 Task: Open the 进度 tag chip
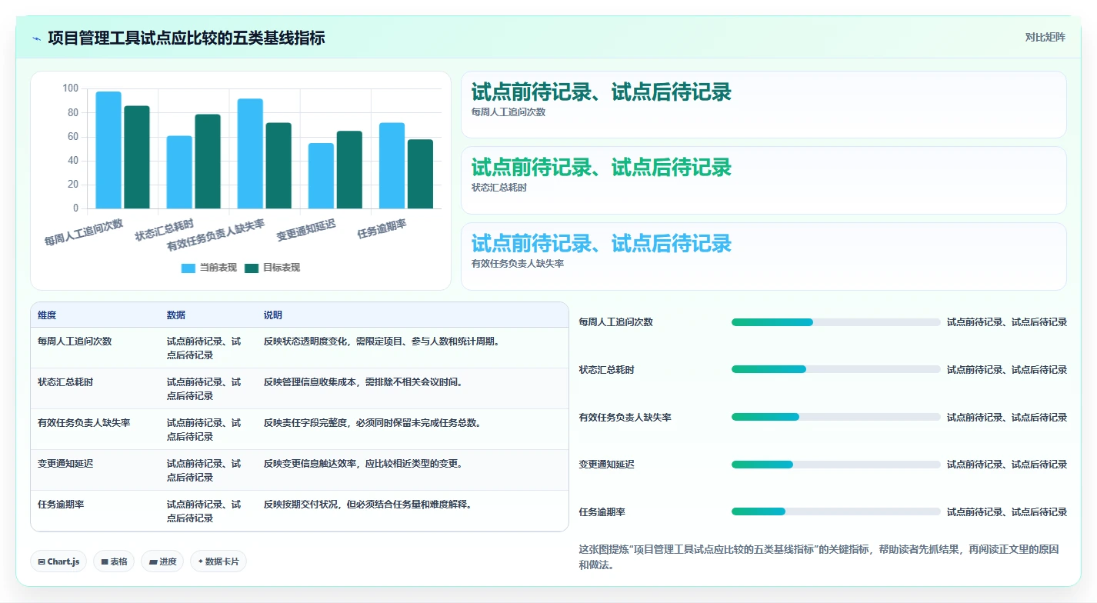click(162, 561)
